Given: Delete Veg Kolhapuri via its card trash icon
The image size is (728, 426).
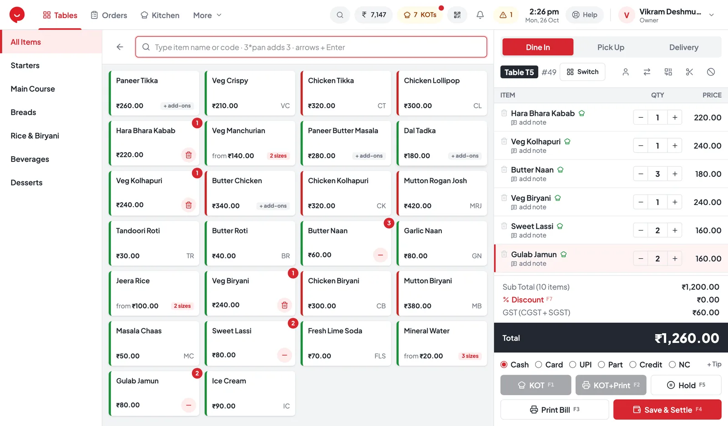Looking at the screenshot, I should 188,205.
